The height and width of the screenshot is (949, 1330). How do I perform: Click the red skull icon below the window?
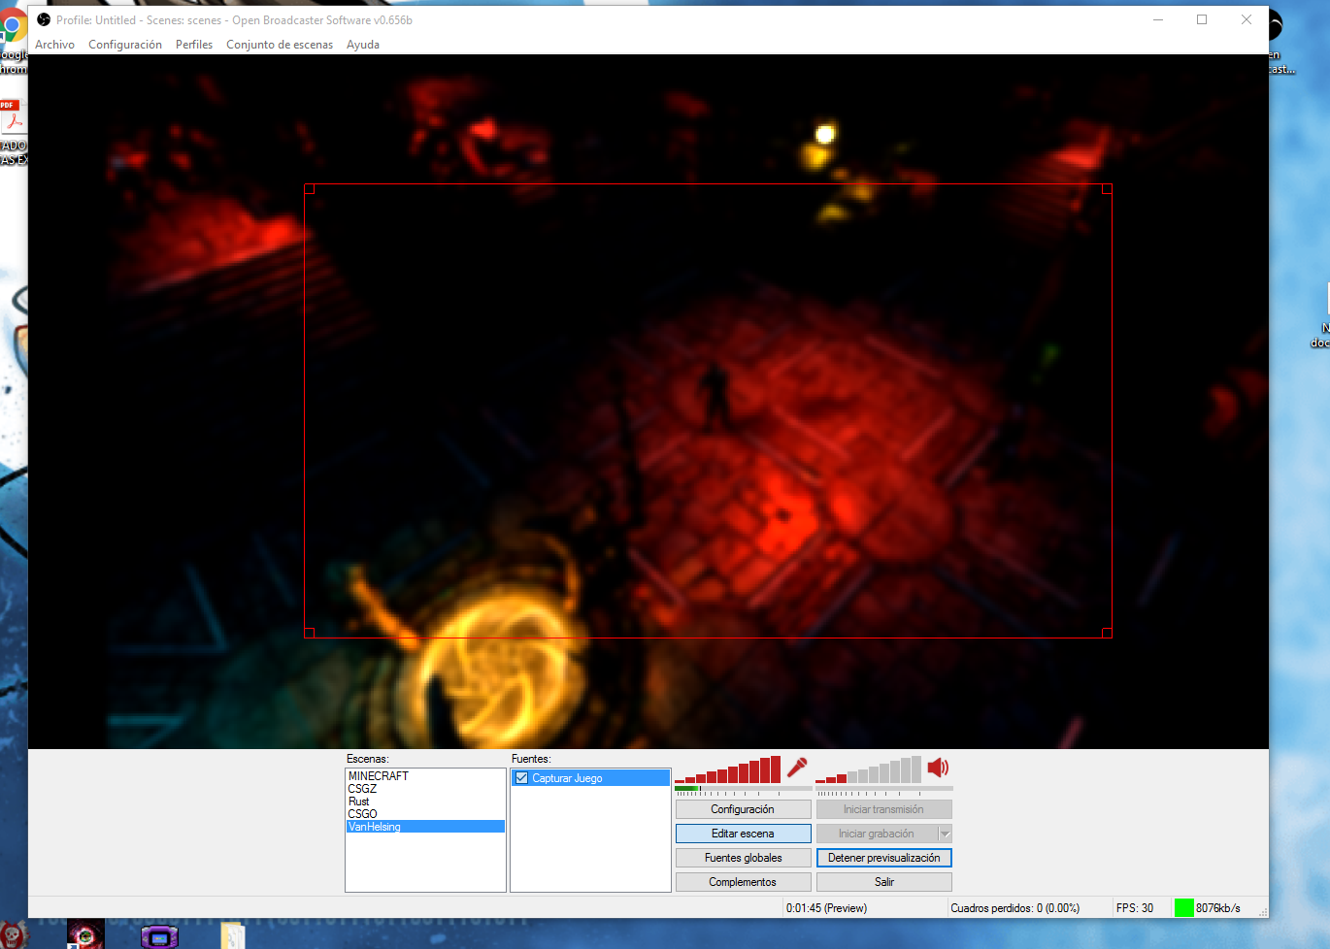(14, 935)
